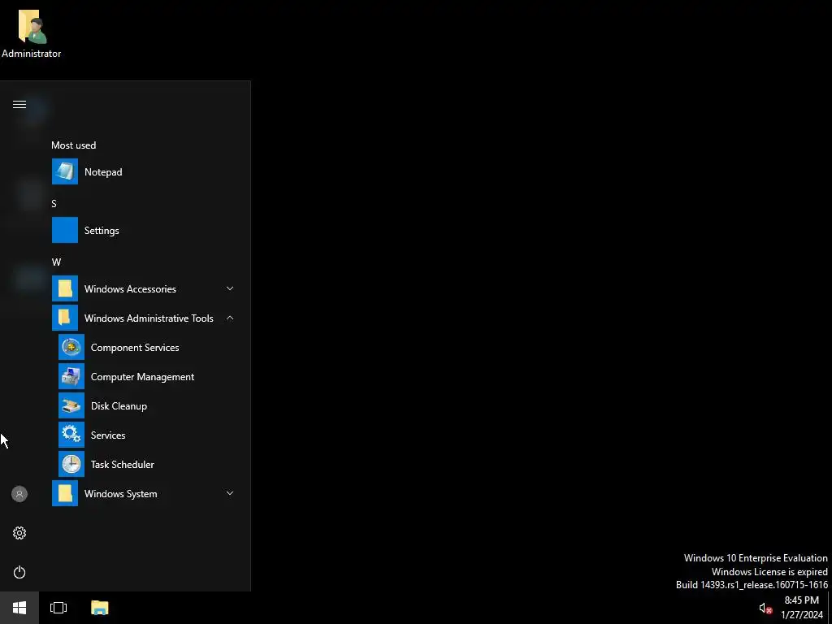The image size is (832, 624).
Task: Launch Task Scheduler
Action: pos(146,464)
